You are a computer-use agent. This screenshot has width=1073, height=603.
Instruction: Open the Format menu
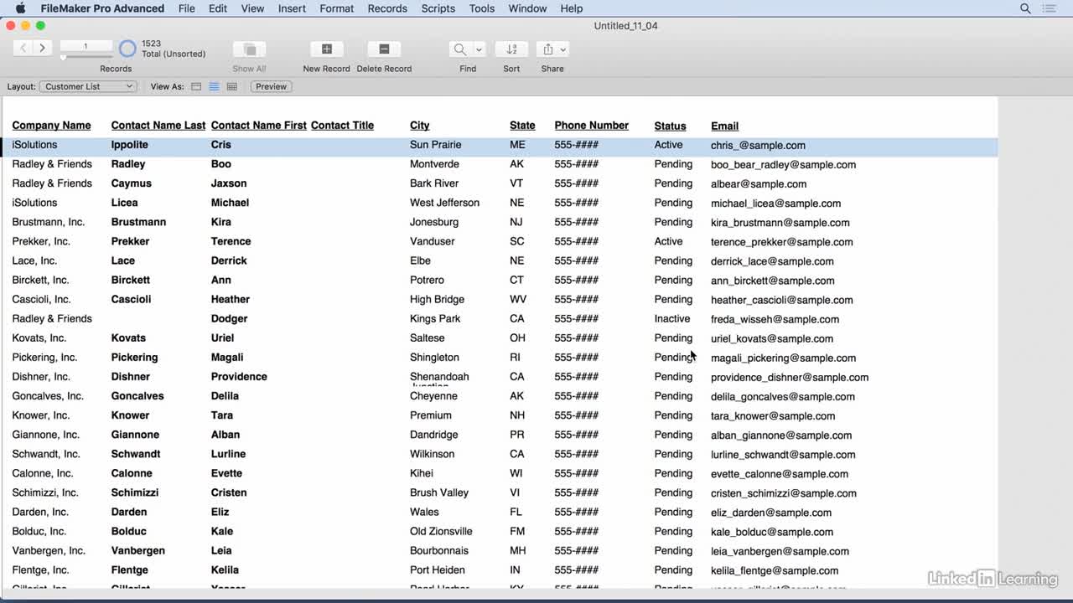click(337, 8)
